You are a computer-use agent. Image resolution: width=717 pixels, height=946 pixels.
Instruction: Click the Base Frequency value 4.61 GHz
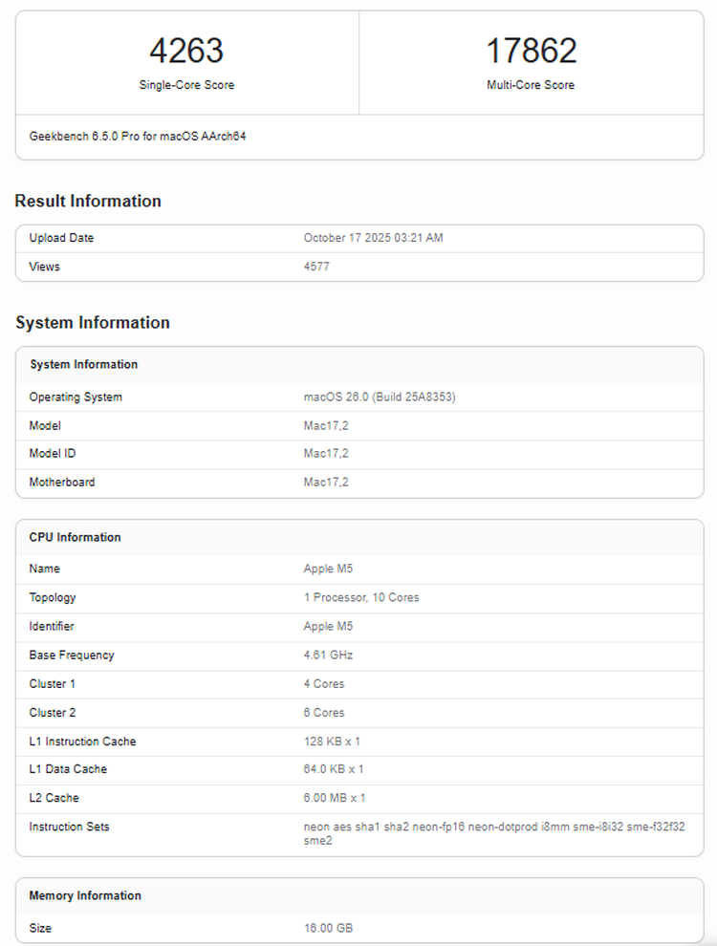point(329,655)
